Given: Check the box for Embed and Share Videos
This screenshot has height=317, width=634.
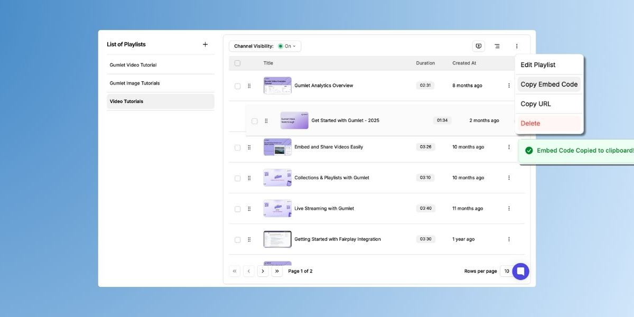Looking at the screenshot, I should click(237, 147).
